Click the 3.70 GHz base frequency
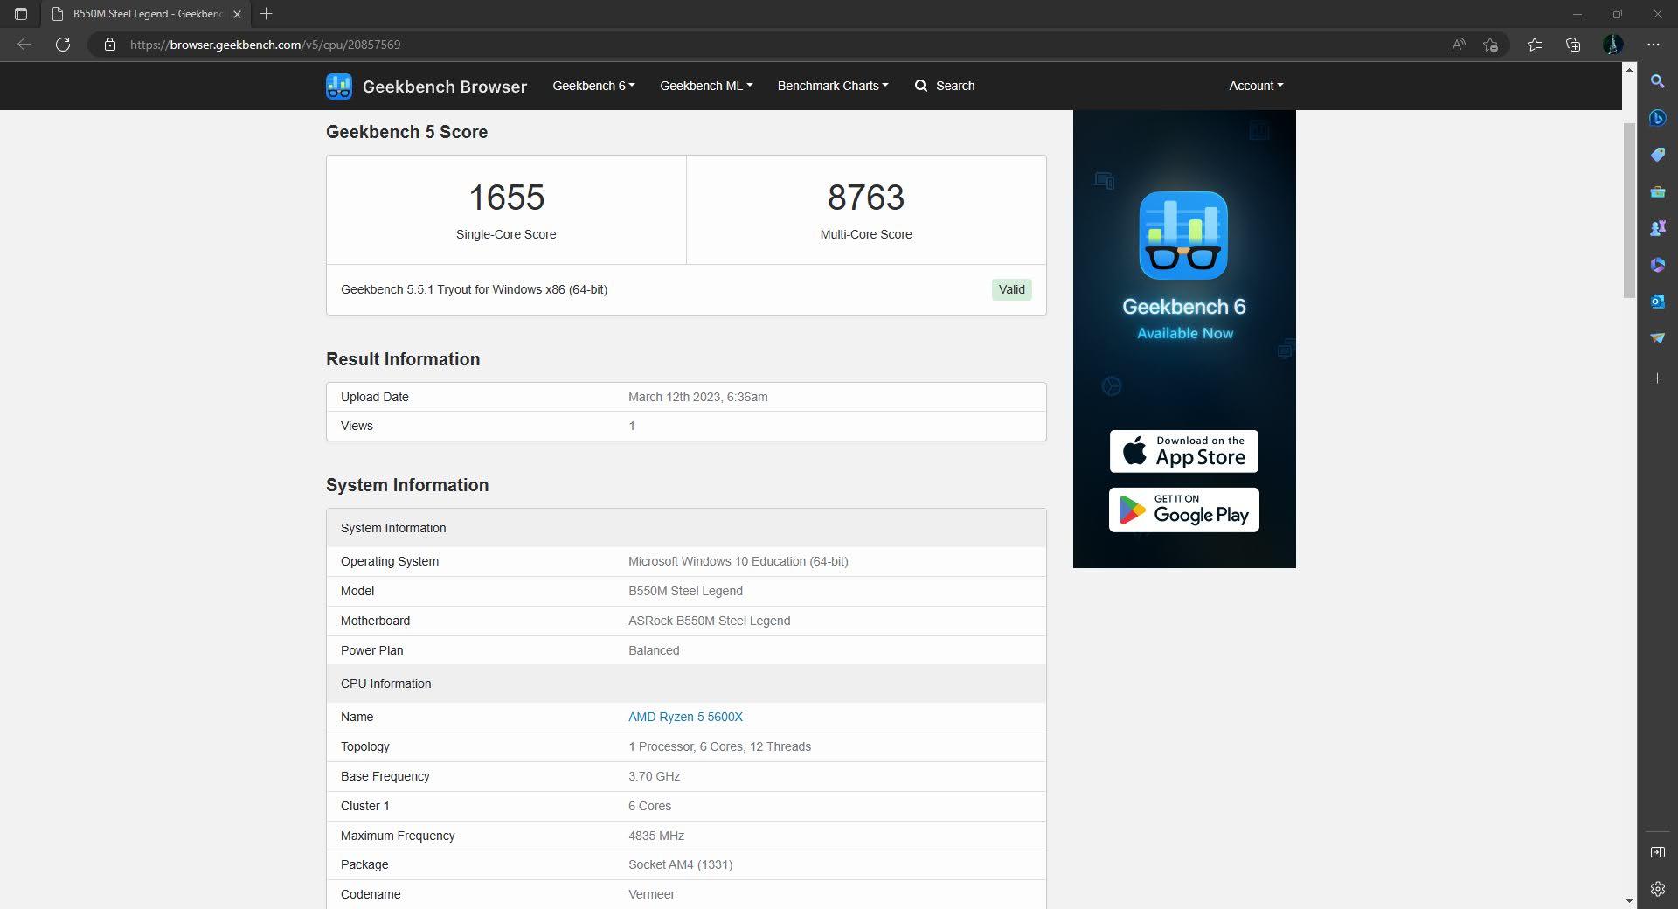This screenshot has height=909, width=1678. (655, 776)
